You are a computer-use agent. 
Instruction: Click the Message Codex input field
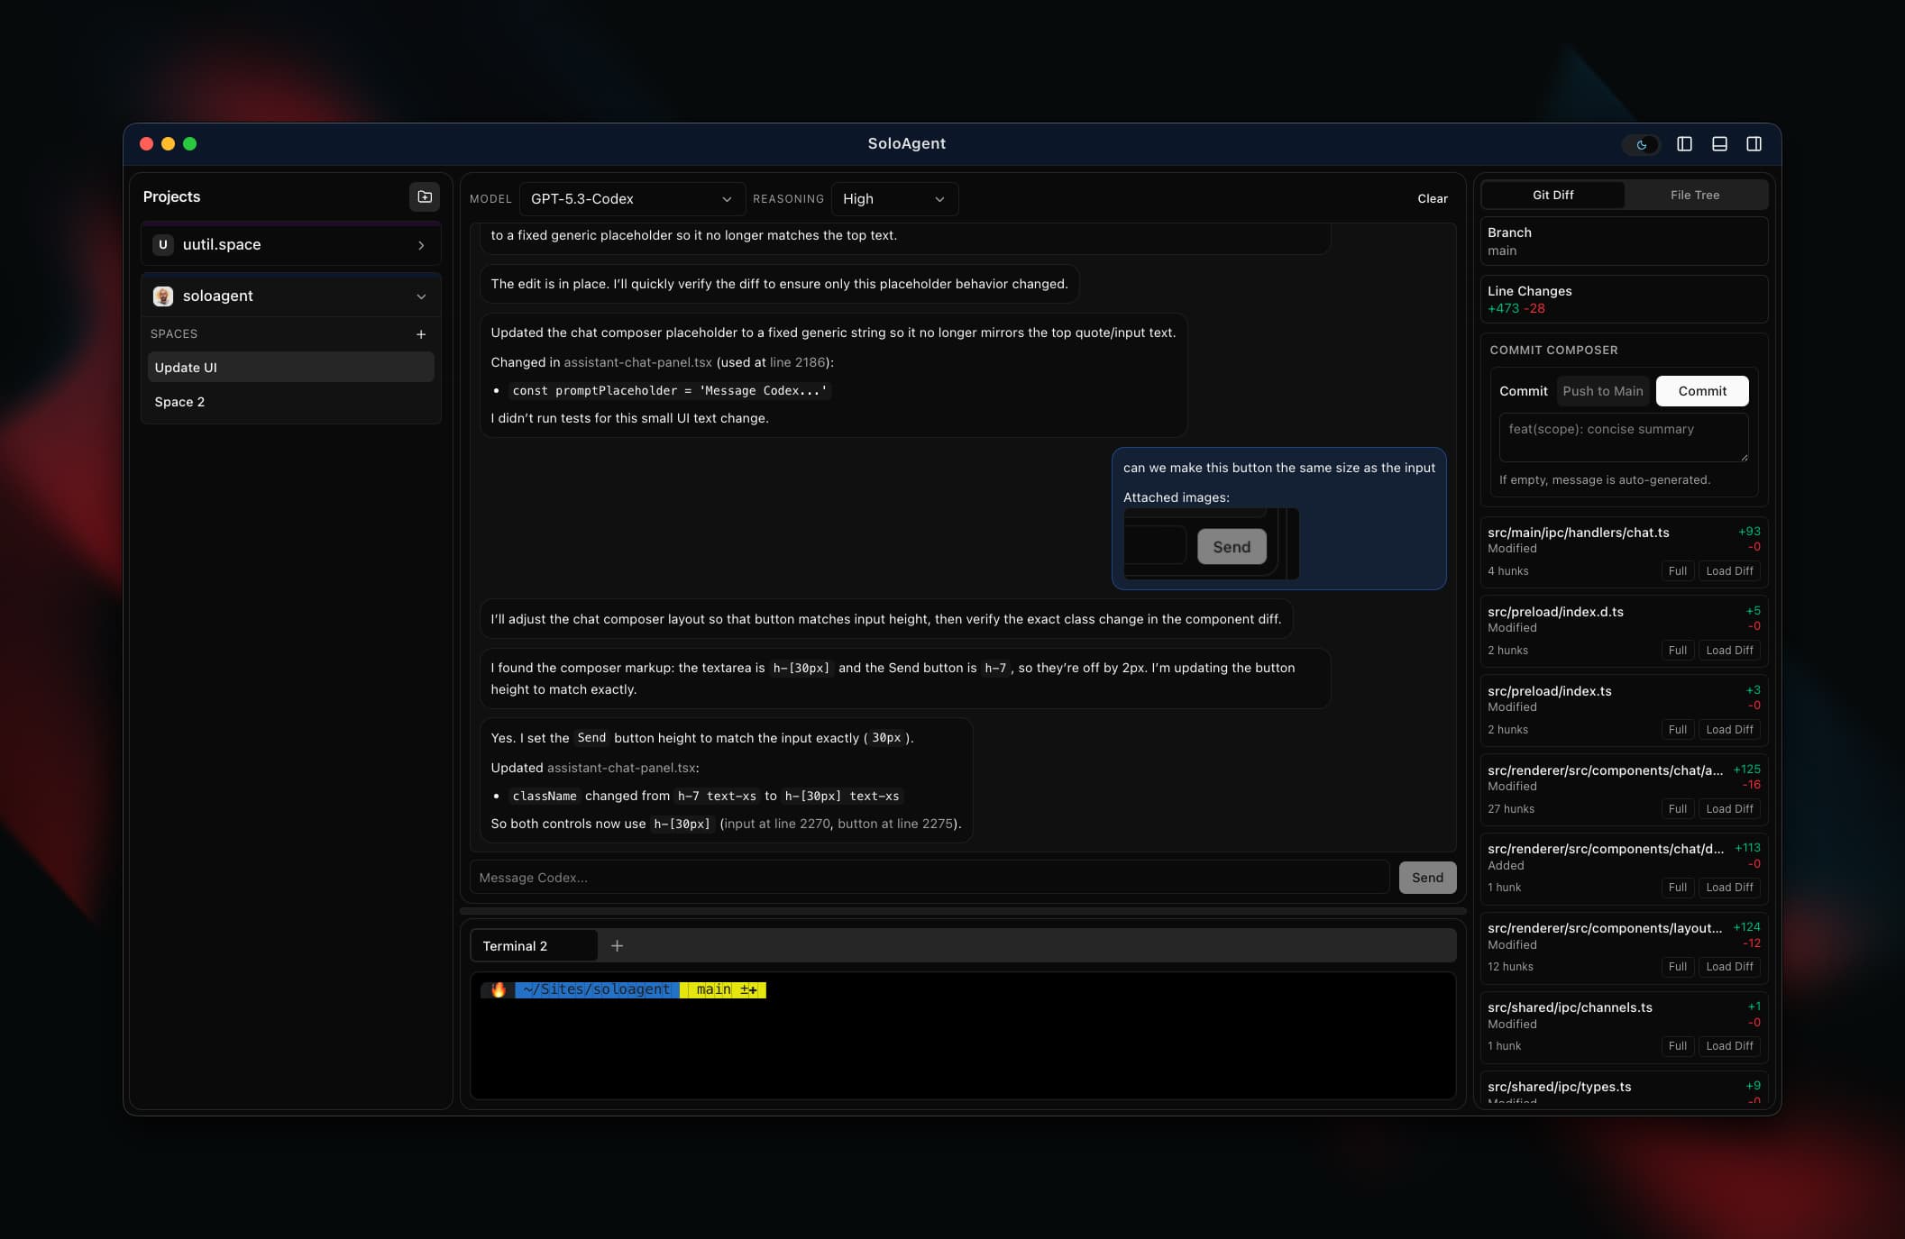point(929,877)
